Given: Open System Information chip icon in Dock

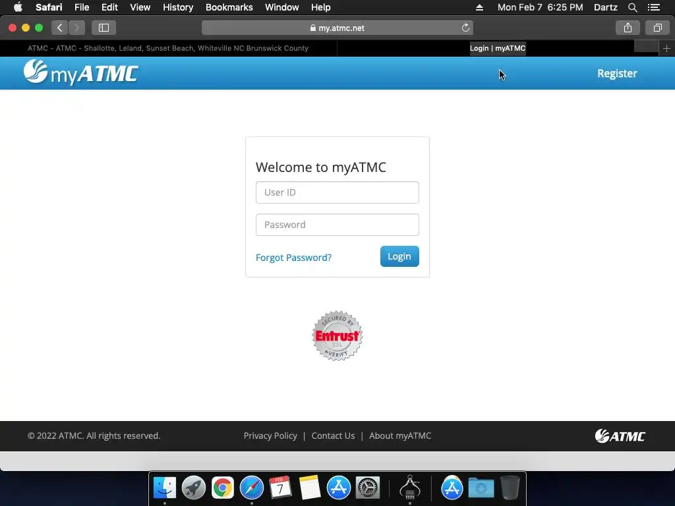Looking at the screenshot, I should tap(410, 488).
